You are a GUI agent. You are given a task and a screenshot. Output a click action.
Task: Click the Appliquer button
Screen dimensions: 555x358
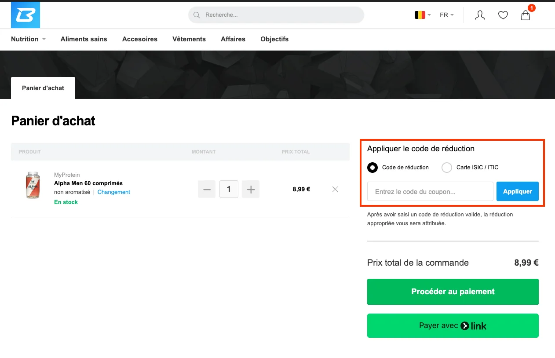pyautogui.click(x=518, y=191)
